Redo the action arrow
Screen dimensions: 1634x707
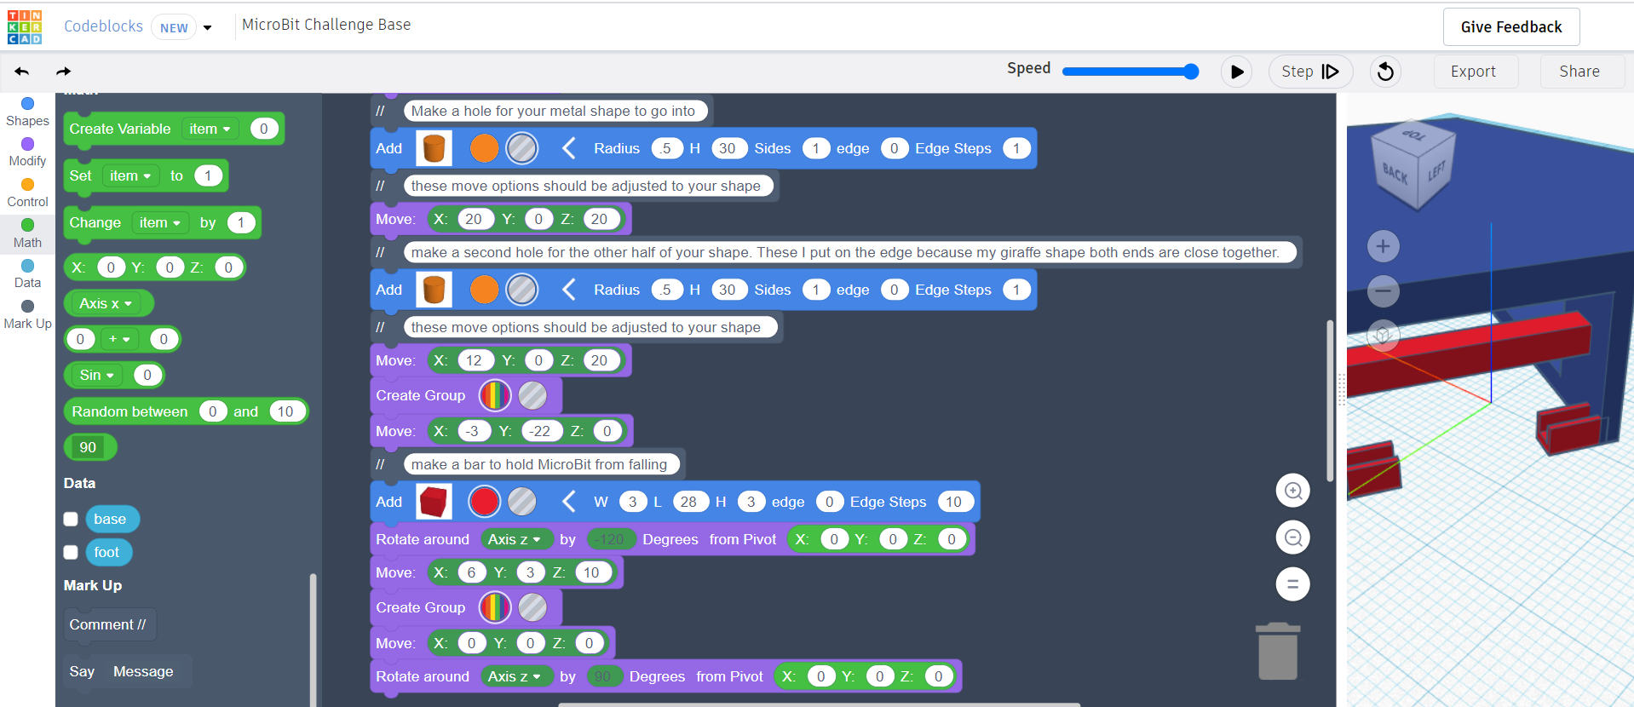point(64,72)
